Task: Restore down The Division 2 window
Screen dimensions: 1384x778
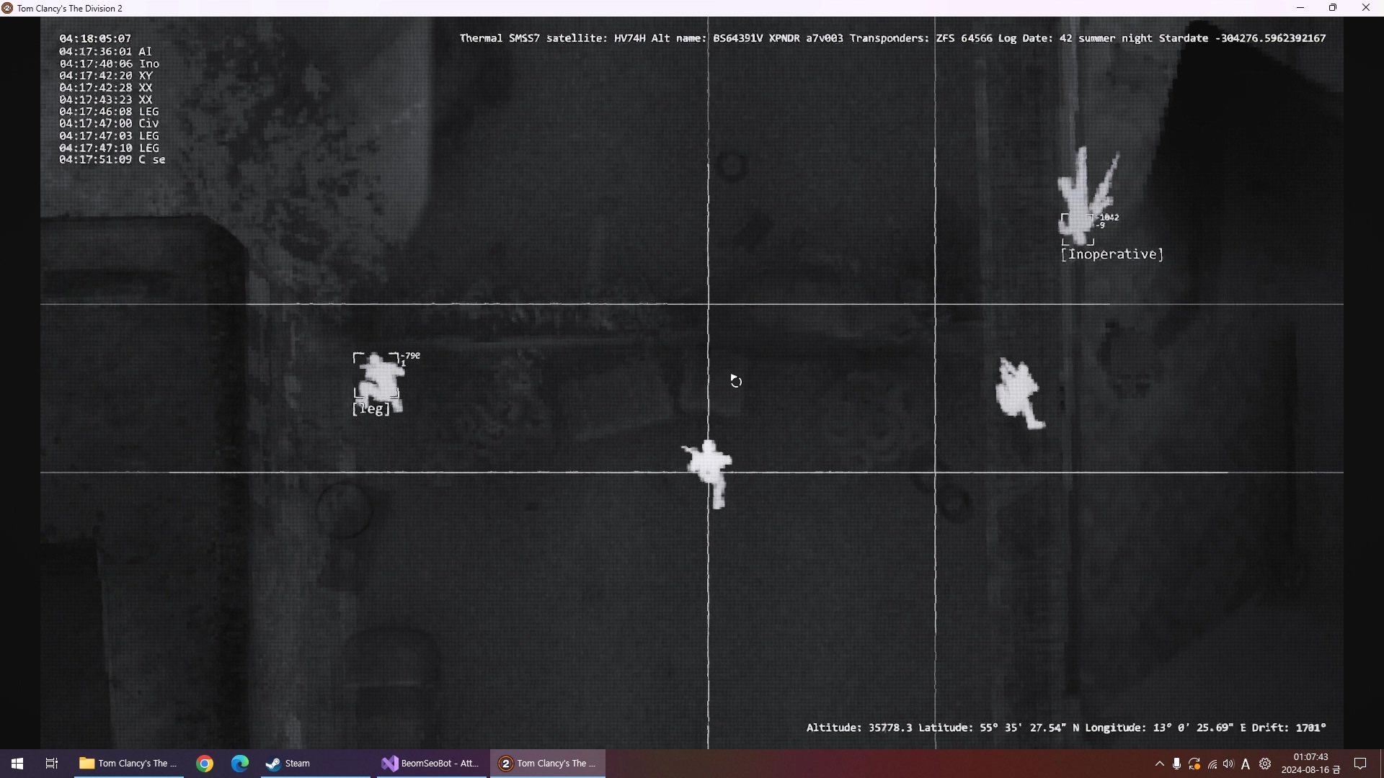Action: click(x=1333, y=8)
